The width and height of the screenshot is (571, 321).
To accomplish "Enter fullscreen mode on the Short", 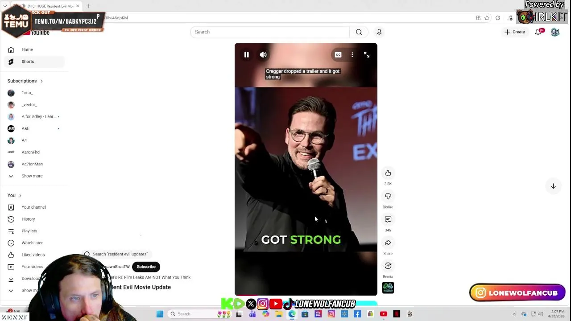I will coord(367,55).
